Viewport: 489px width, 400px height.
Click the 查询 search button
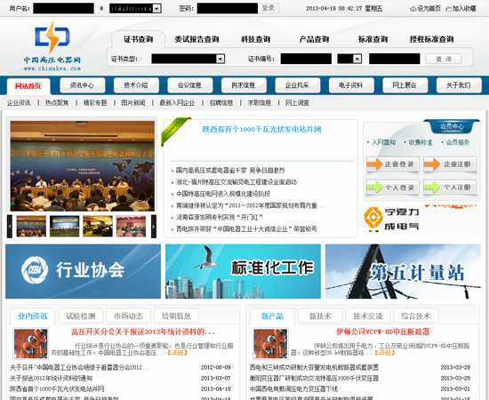click(444, 59)
